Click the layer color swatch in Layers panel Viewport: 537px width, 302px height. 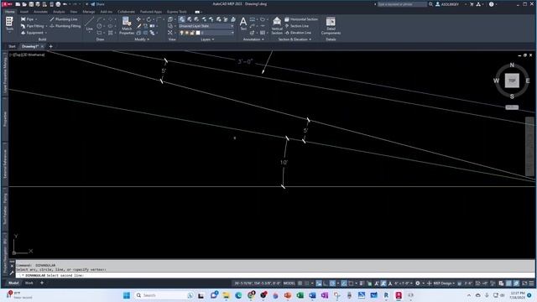(198, 33)
